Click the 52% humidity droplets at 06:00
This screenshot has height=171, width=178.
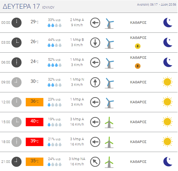(55, 65)
